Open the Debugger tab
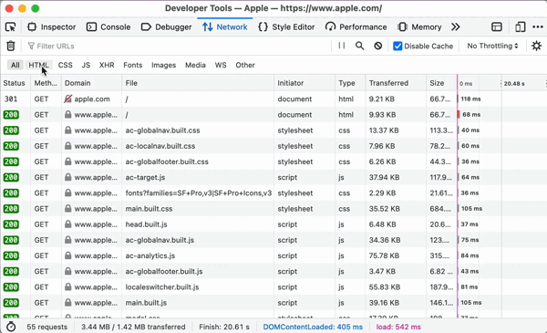The image size is (547, 333). (167, 26)
